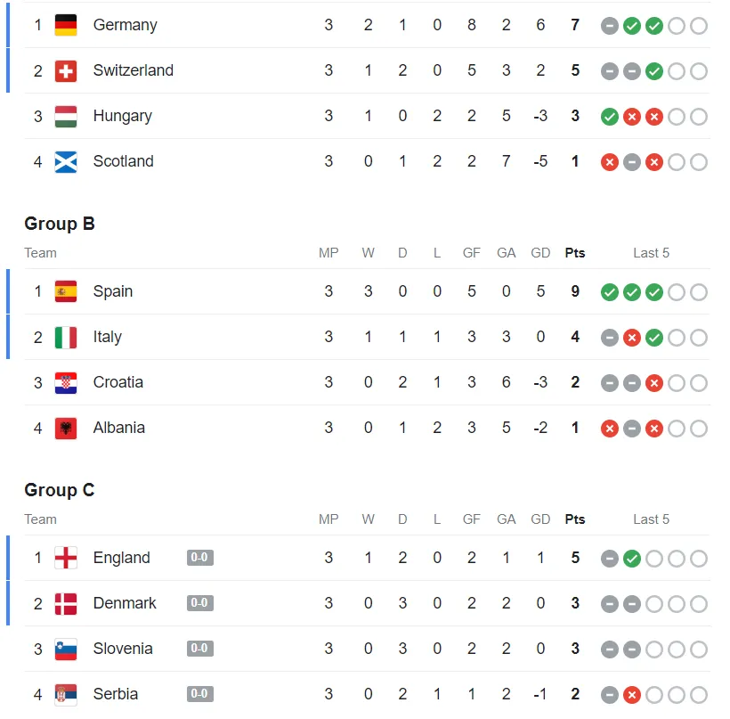Click Serbia's red loss indicator
Viewport: 730px width, 719px height.
click(x=632, y=694)
